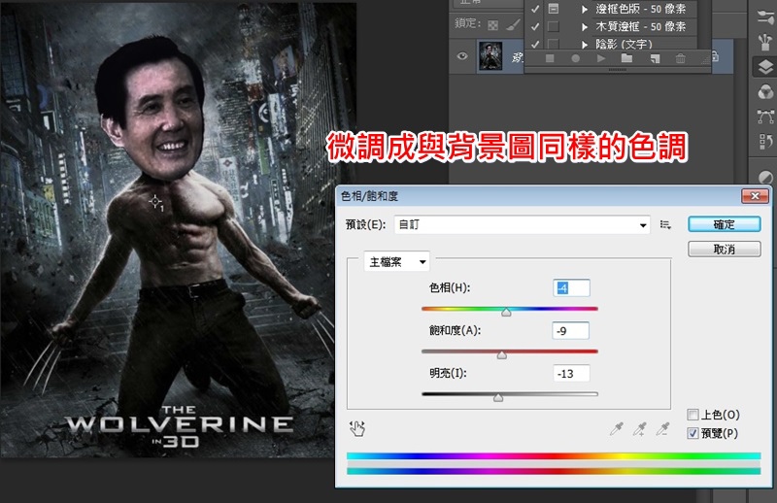Click stop recording icon in Actions panel

coord(550,58)
